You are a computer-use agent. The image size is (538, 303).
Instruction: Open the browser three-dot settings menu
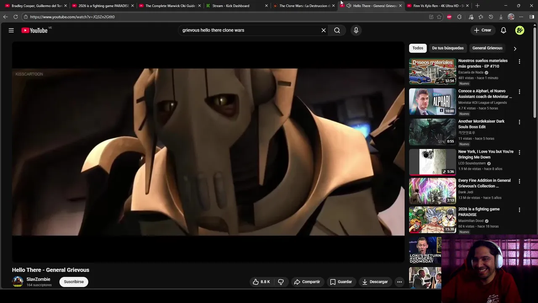click(521, 17)
